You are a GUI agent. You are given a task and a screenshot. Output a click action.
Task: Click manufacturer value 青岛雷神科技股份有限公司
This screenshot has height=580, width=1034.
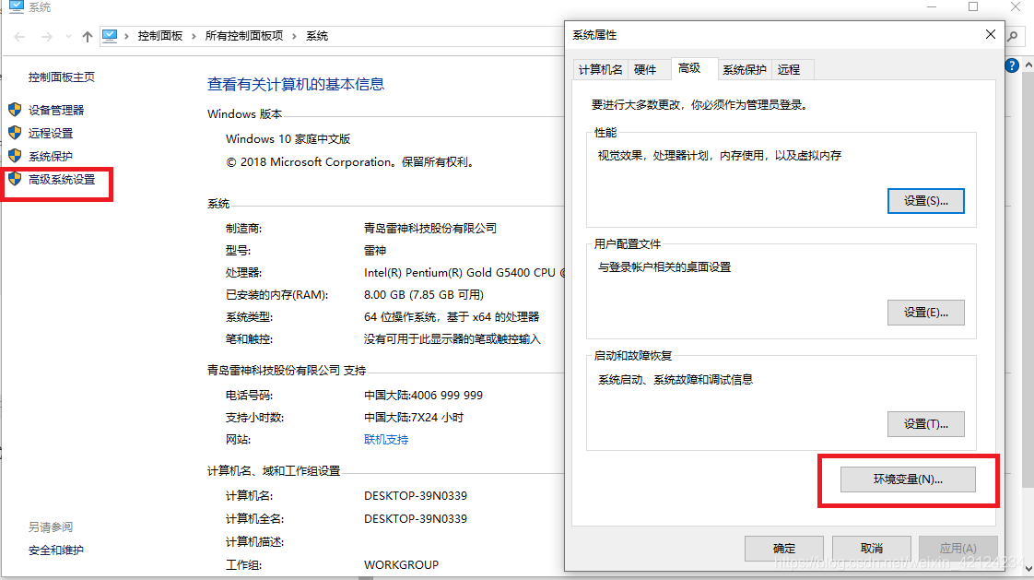(x=430, y=229)
